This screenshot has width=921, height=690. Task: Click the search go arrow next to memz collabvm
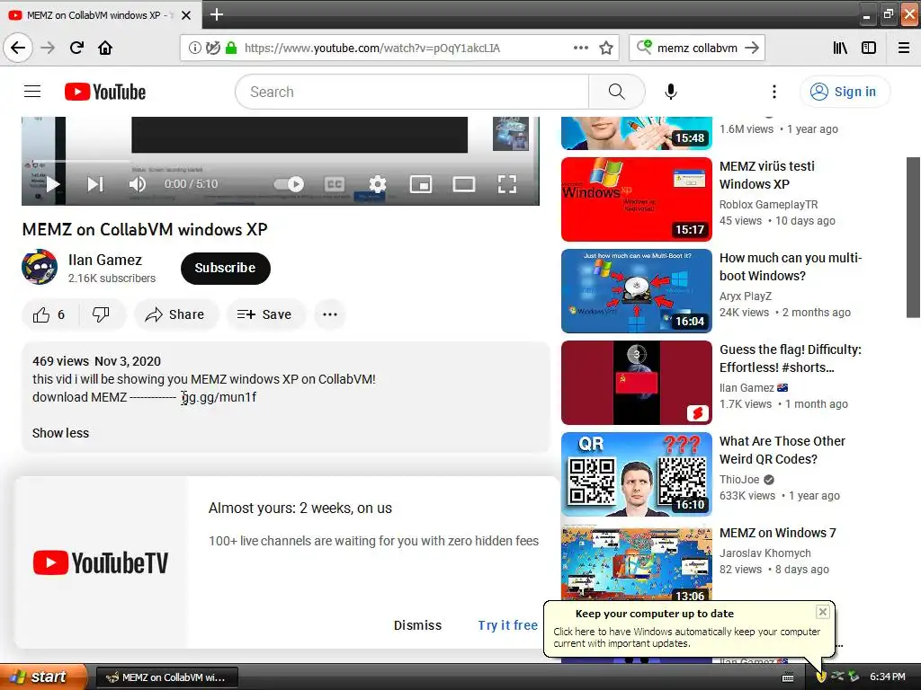point(751,48)
